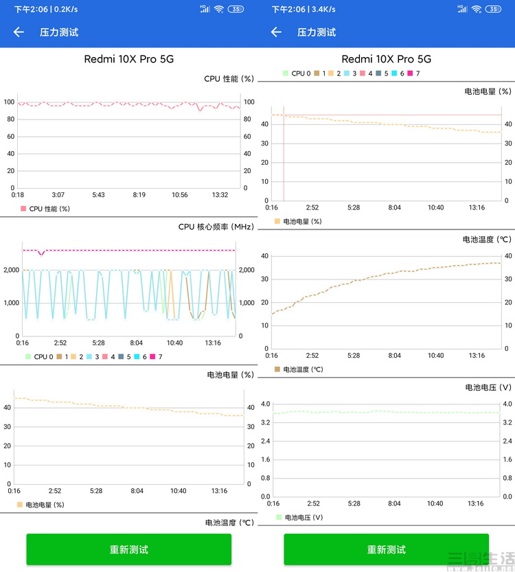Image resolution: width=515 pixels, height=572 pixels.
Task: Tap the 13:32 axis label in CPU 性能 chart
Action: click(x=220, y=195)
